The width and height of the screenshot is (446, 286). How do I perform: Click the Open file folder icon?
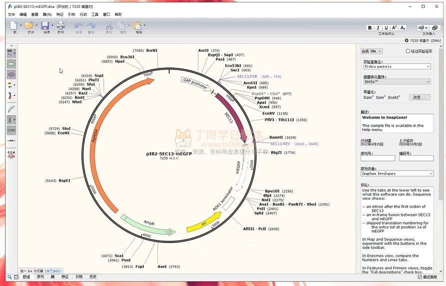tap(29, 25)
